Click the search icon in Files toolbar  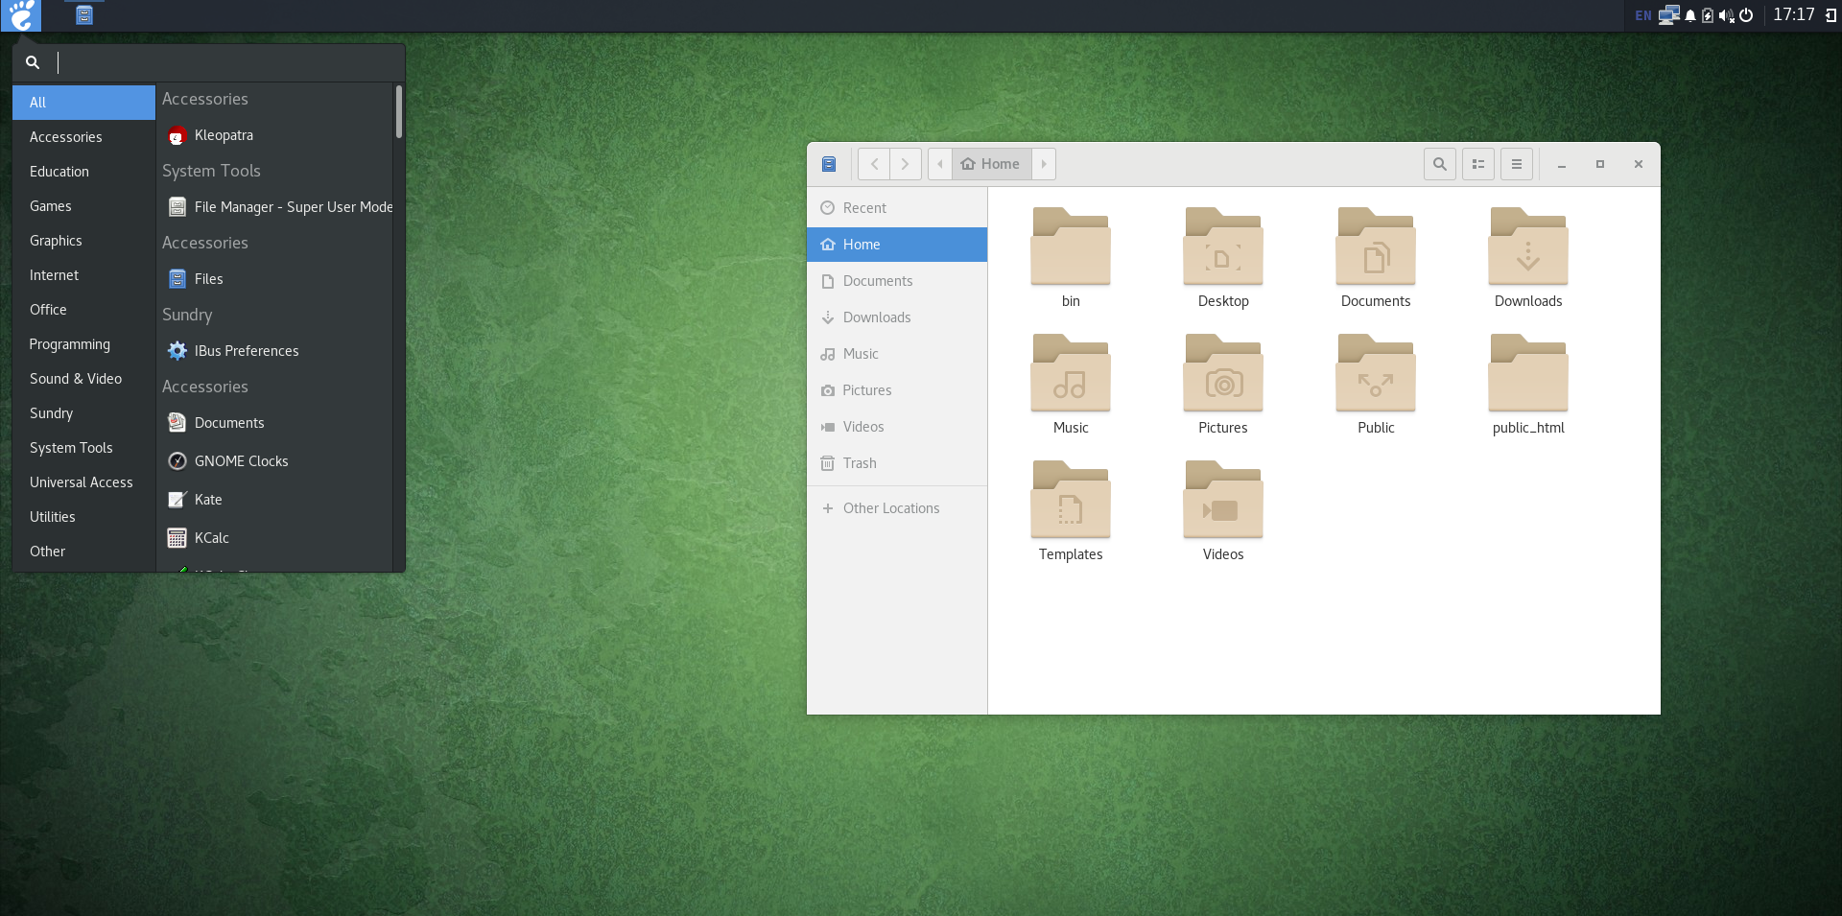(x=1439, y=164)
